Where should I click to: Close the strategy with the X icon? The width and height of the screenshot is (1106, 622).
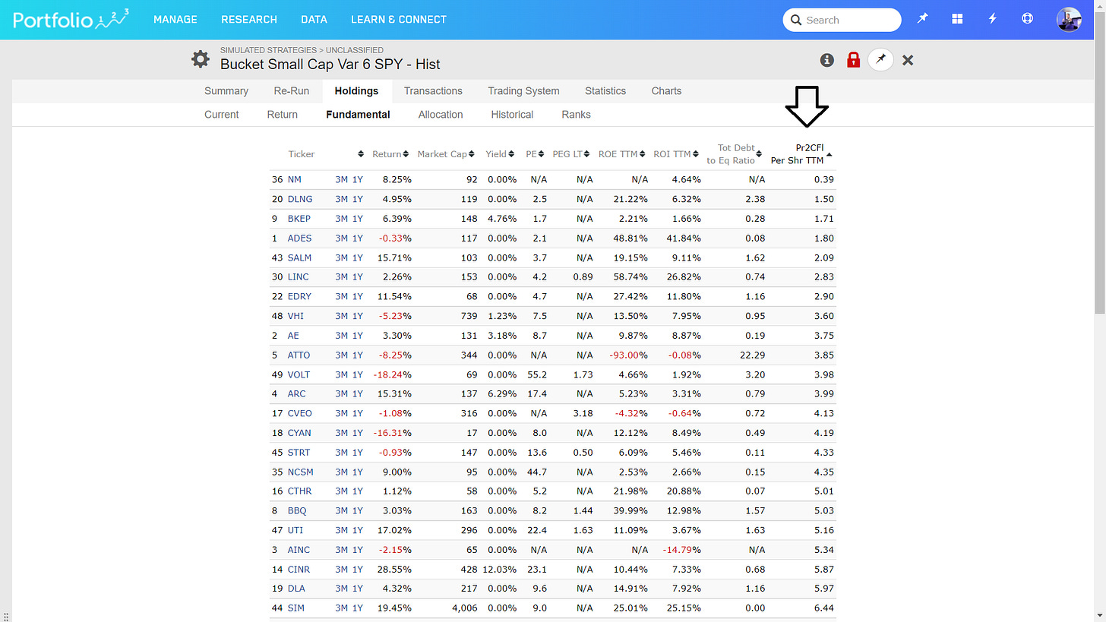click(908, 60)
